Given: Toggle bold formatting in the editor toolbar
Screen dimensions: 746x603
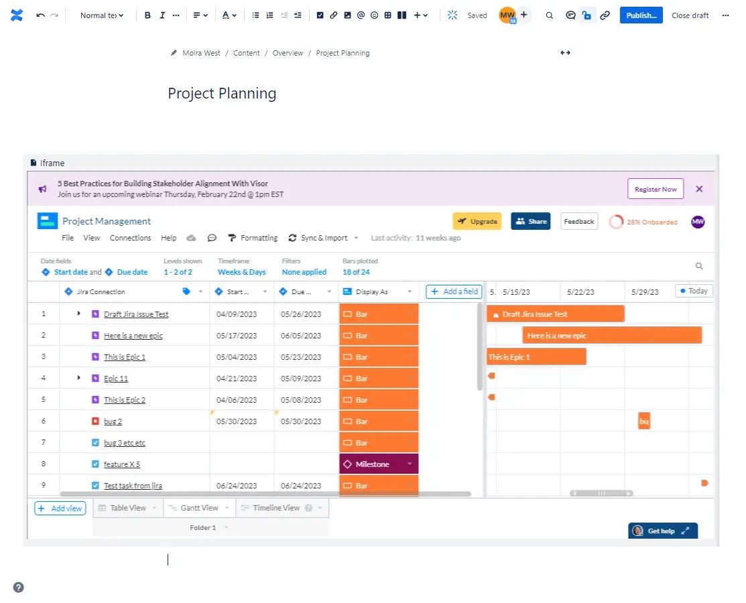Looking at the screenshot, I should [x=147, y=15].
